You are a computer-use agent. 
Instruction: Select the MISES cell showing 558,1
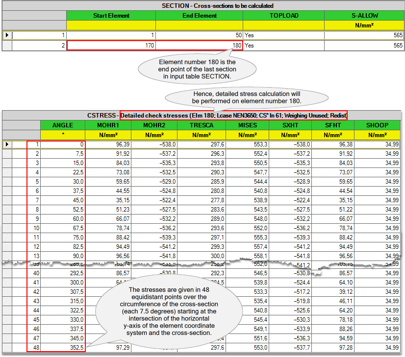(x=247, y=256)
